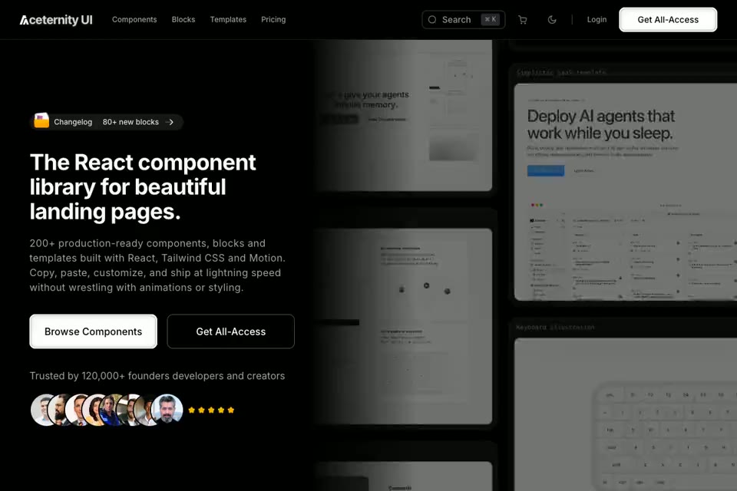
Task: Open the Changelog label
Action: click(73, 122)
